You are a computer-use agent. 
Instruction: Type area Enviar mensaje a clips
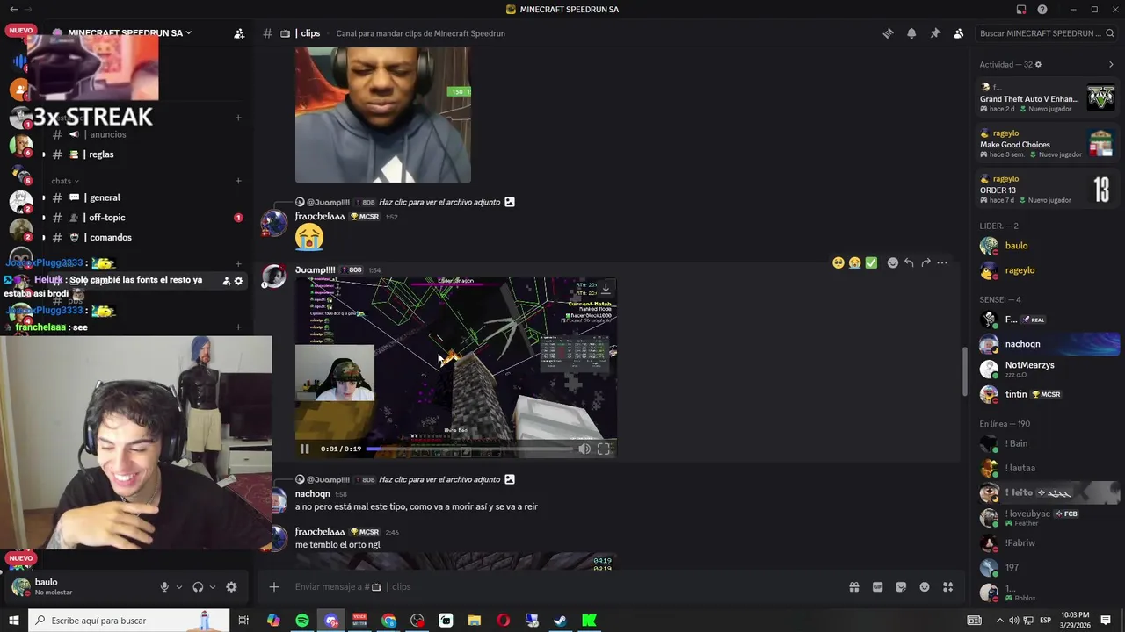(562, 587)
